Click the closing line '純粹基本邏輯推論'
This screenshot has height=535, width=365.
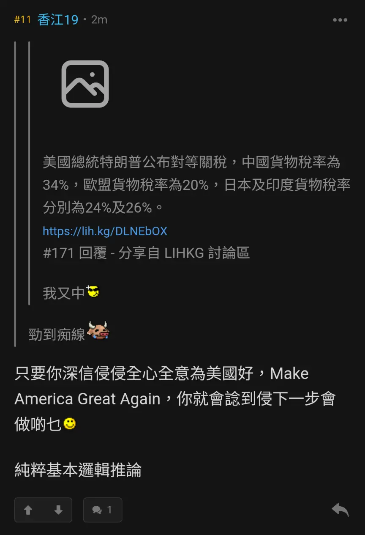(78, 470)
